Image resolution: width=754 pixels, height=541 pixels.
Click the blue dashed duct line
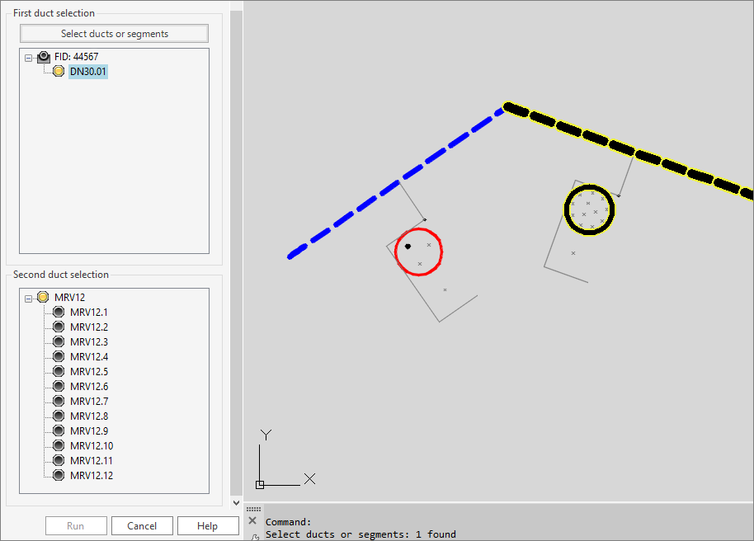tap(396, 182)
